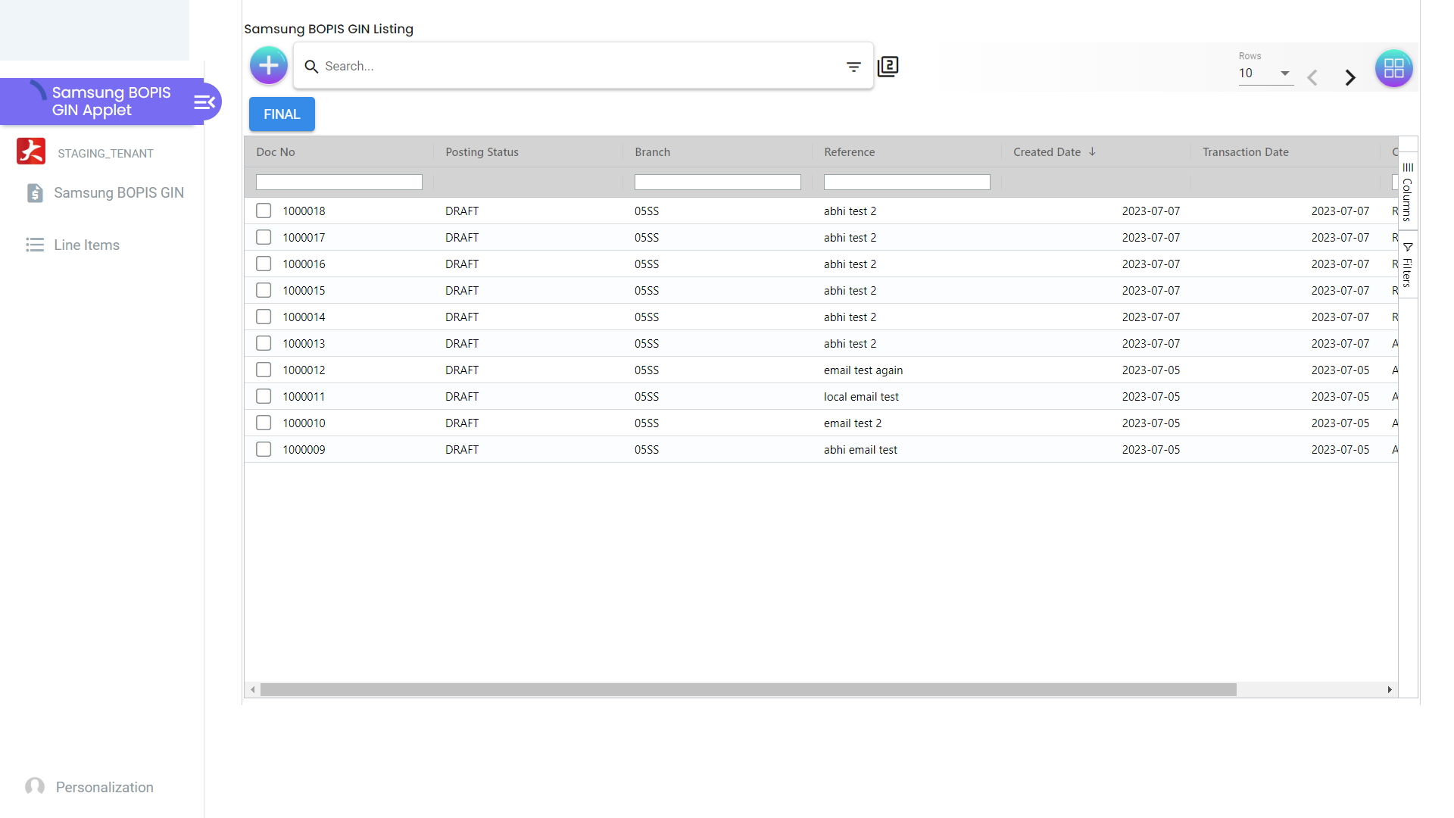
Task: Click the Doc No filter input field
Action: coord(339,183)
